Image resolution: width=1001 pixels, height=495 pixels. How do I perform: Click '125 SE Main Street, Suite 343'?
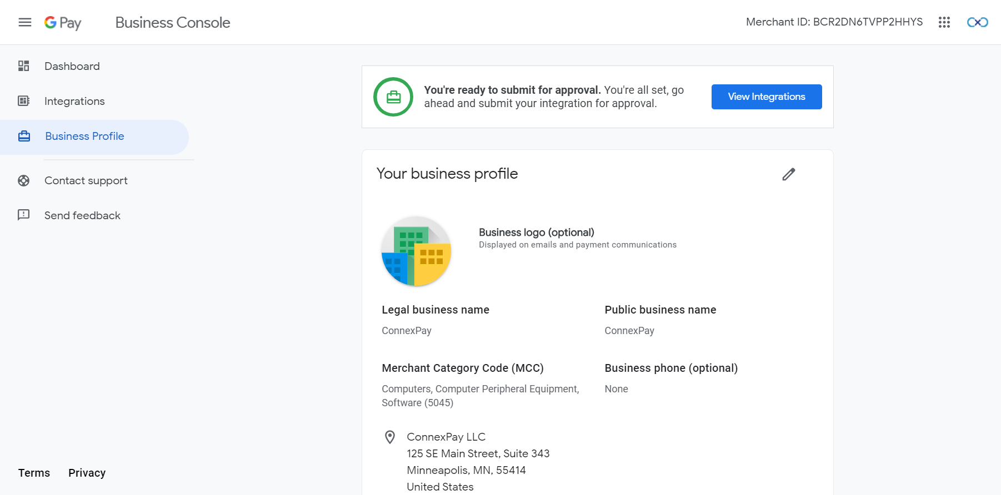click(x=478, y=453)
